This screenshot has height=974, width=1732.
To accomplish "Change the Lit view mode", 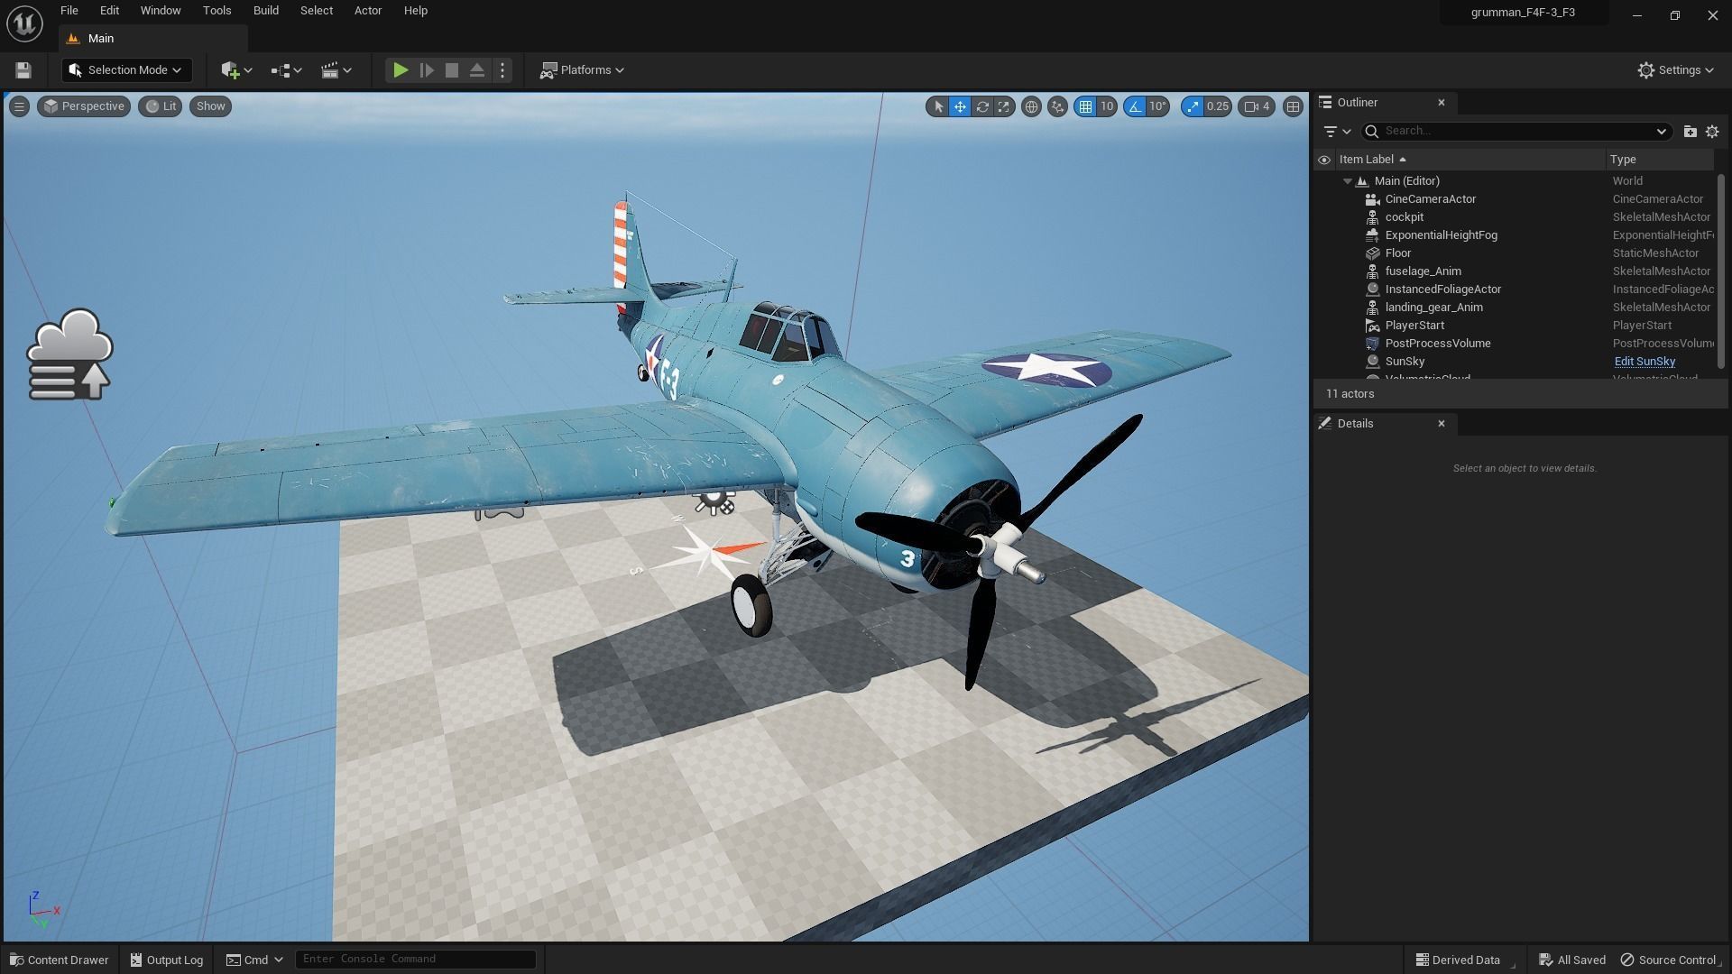I will coord(161,106).
